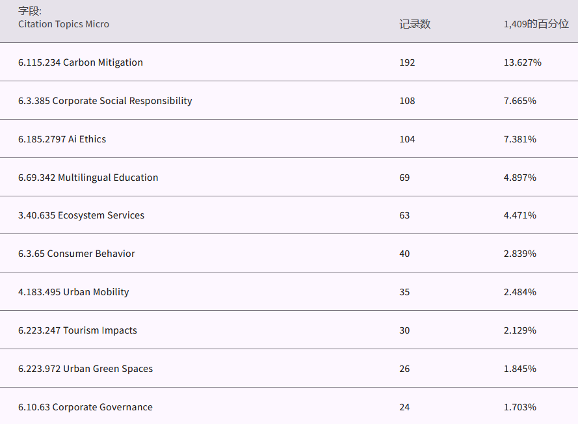Screen dimensions: 578x424
Task: Click the record count 69 value
Action: coord(404,178)
